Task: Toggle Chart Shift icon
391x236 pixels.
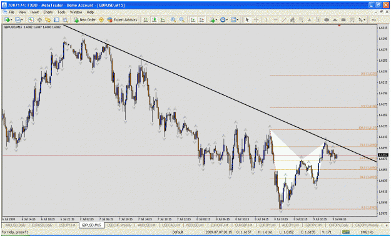Action: pyautogui.click(x=201, y=20)
